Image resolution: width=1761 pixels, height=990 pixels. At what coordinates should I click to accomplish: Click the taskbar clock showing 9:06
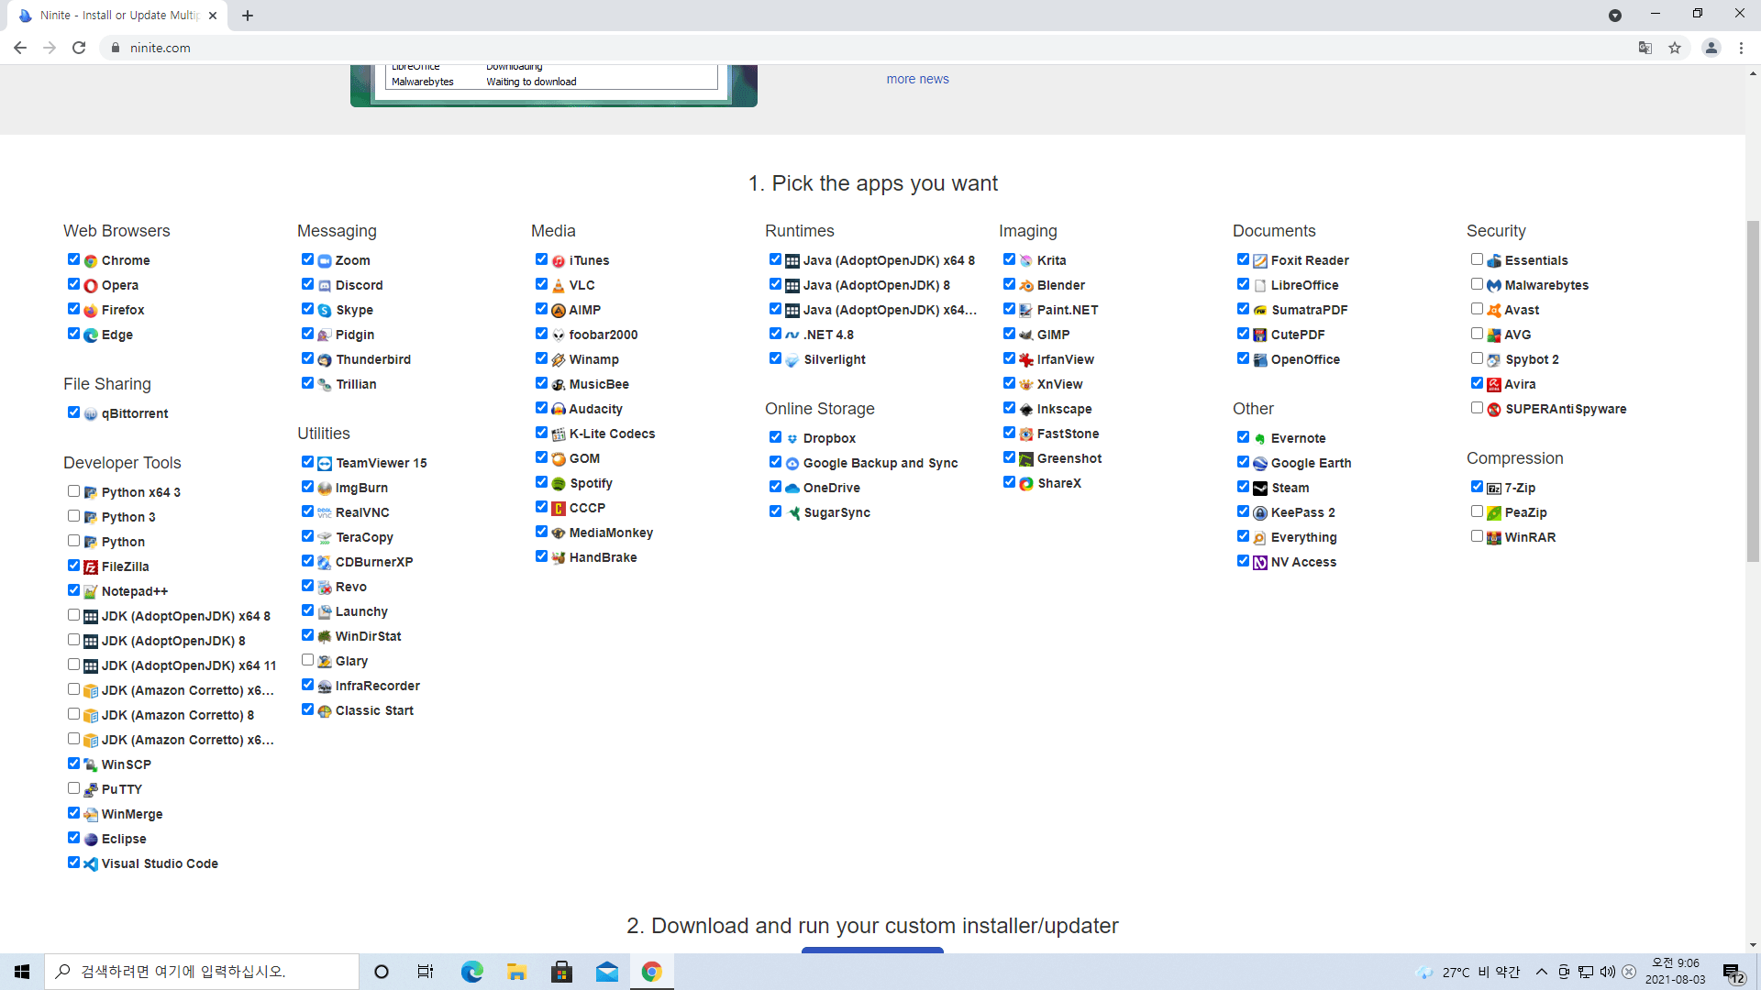[x=1676, y=972]
